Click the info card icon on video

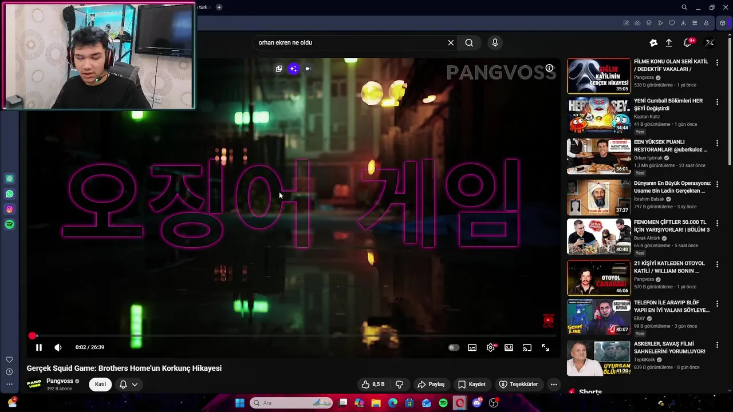(550, 68)
